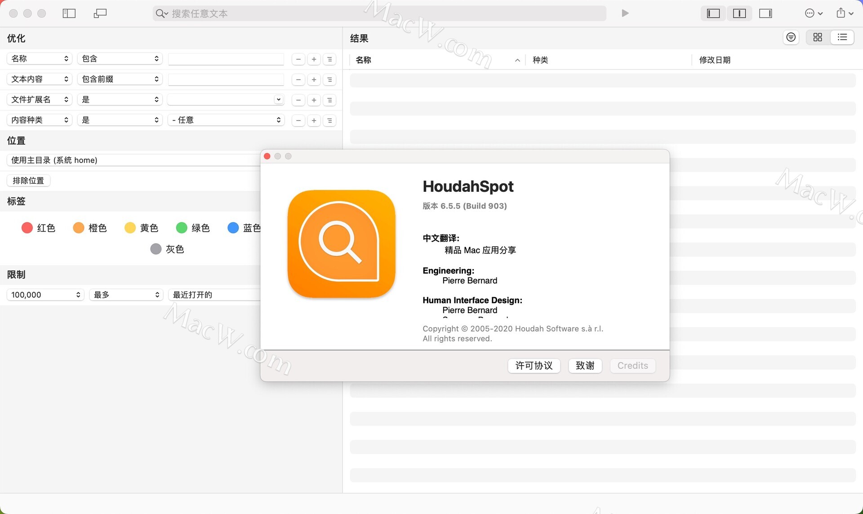Viewport: 863px width, 514px height.
Task: Open the 最近打开的 sort dropdown
Action: (214, 295)
